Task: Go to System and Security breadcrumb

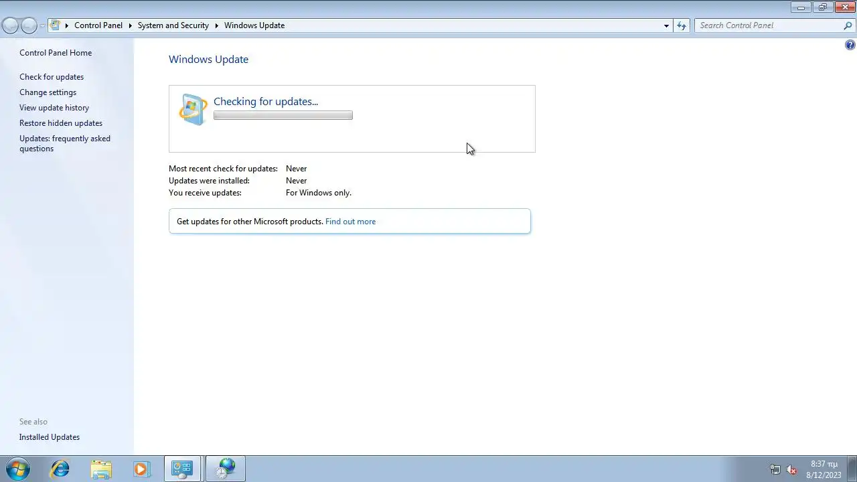Action: pyautogui.click(x=173, y=25)
